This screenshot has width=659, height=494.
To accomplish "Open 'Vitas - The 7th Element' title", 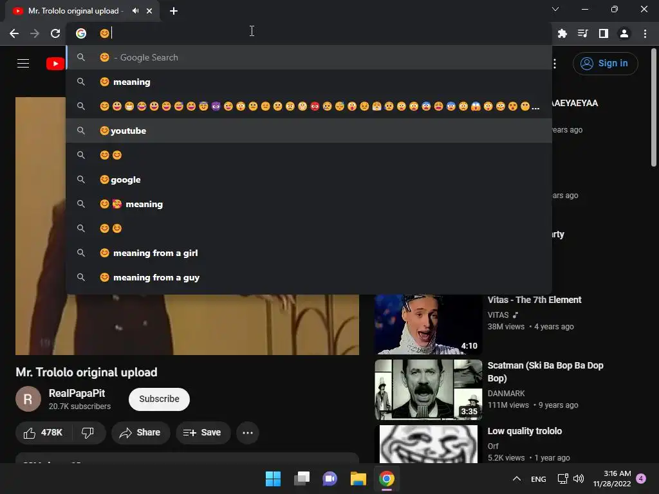I will pos(534,300).
